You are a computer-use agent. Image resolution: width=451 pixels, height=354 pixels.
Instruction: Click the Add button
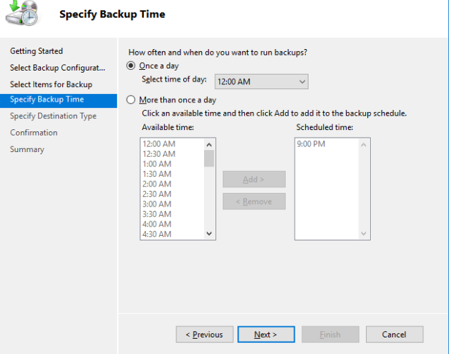point(254,179)
